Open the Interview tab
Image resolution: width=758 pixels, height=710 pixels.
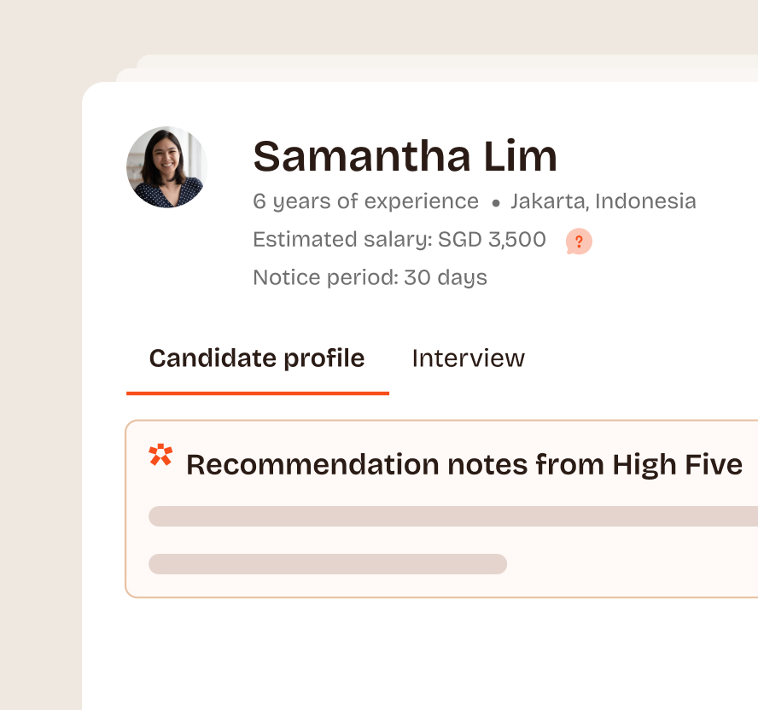(468, 358)
